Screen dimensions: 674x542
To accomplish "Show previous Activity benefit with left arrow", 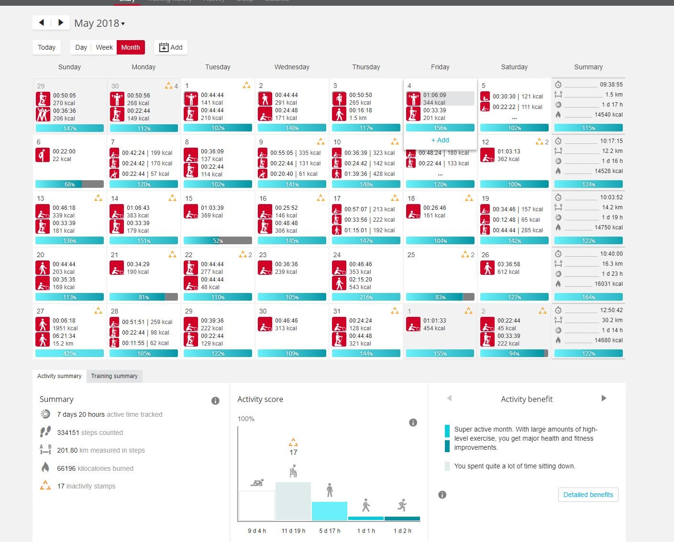I will pos(449,398).
